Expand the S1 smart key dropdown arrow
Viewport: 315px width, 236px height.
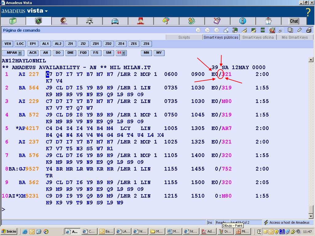point(124,53)
